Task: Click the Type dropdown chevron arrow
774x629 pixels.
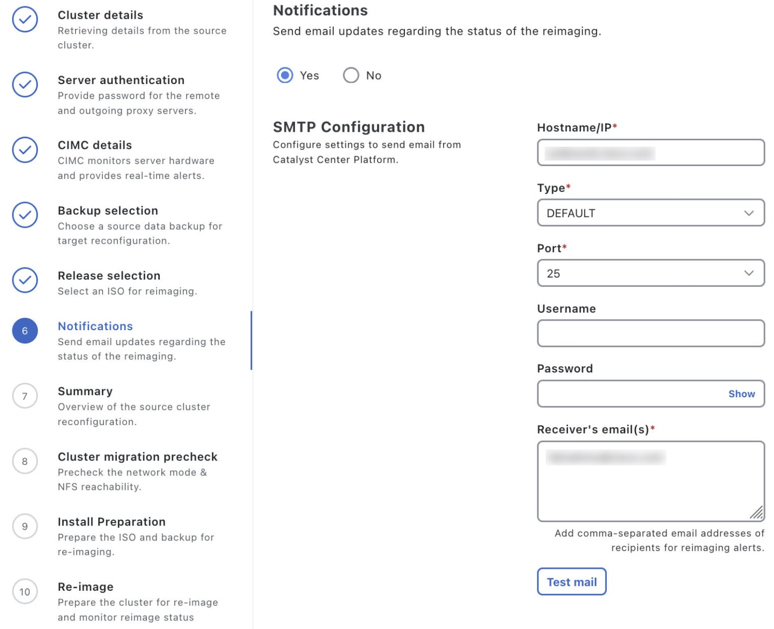Action: (749, 213)
